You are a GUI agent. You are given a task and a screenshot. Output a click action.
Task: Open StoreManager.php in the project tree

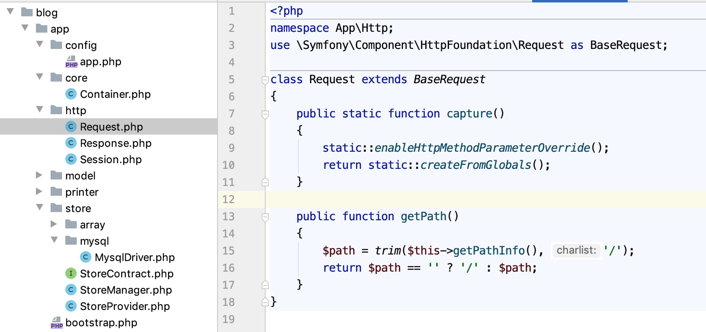coord(126,290)
